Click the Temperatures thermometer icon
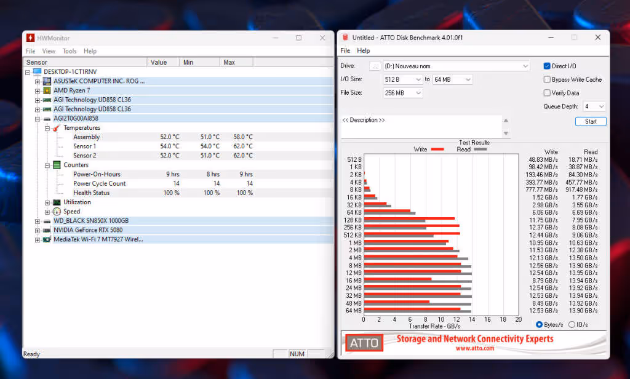The height and width of the screenshot is (379, 630). click(x=57, y=128)
